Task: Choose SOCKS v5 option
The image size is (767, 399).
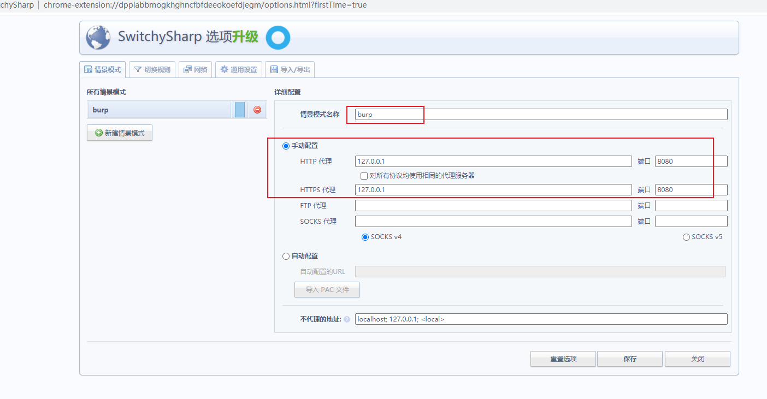Action: pos(686,237)
